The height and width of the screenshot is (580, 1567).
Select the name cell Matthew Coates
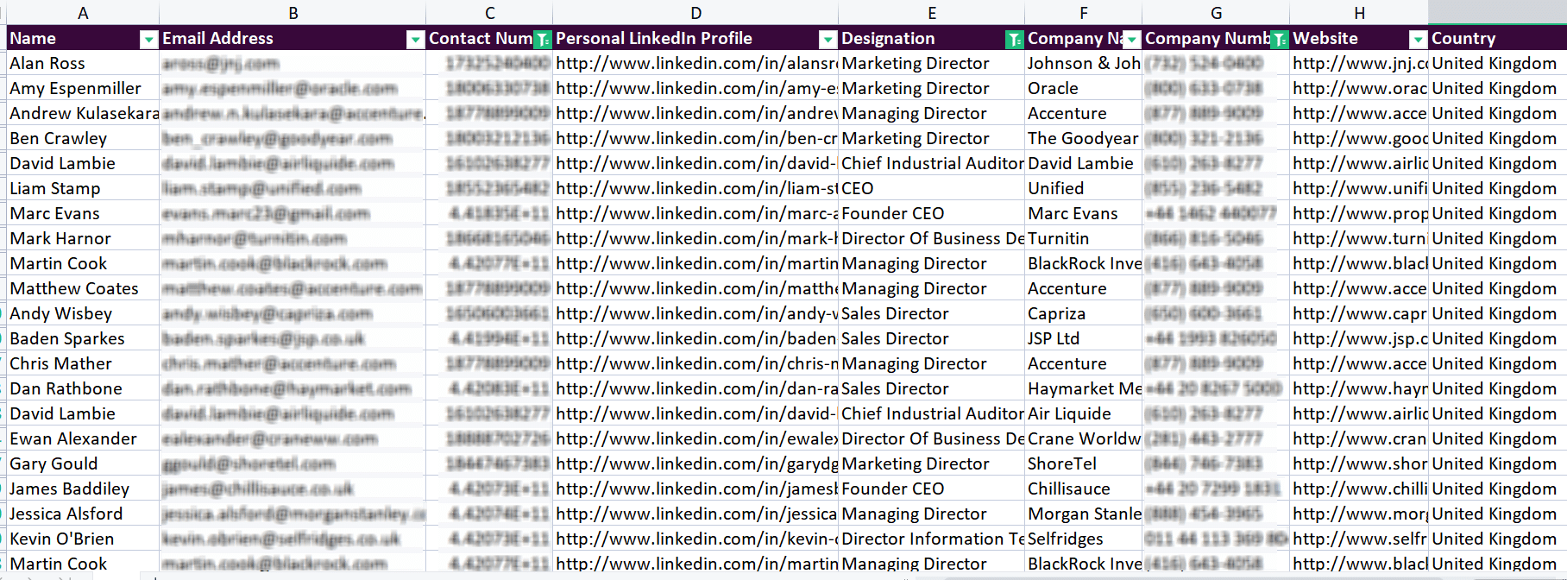(x=83, y=288)
